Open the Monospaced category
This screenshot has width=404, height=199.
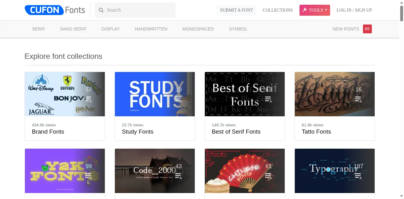click(x=198, y=29)
